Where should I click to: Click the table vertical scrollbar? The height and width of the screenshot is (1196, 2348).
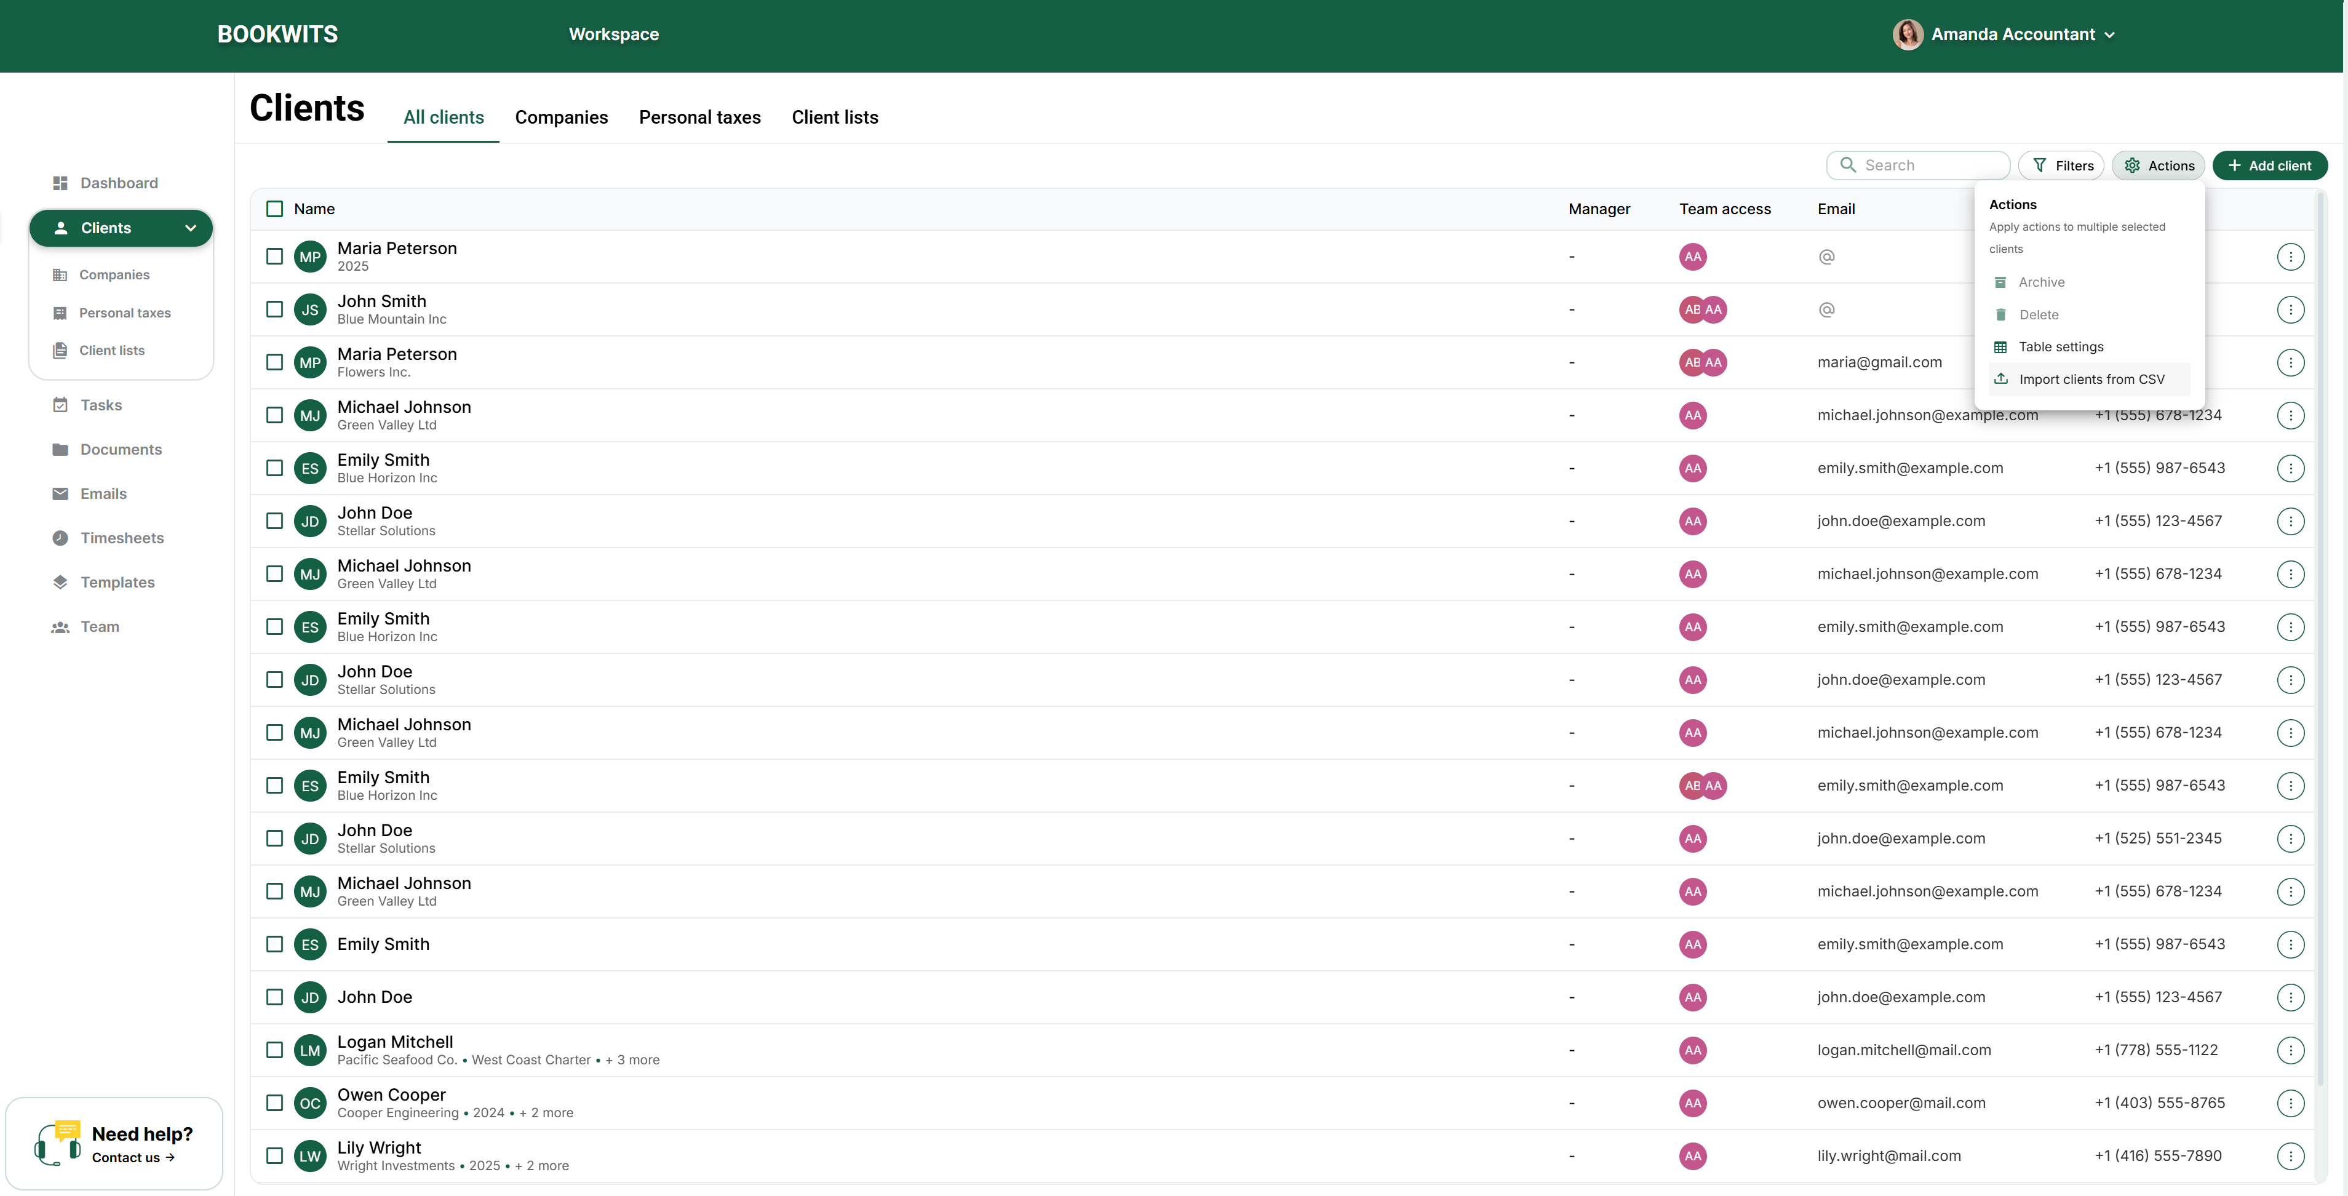tap(2322, 638)
